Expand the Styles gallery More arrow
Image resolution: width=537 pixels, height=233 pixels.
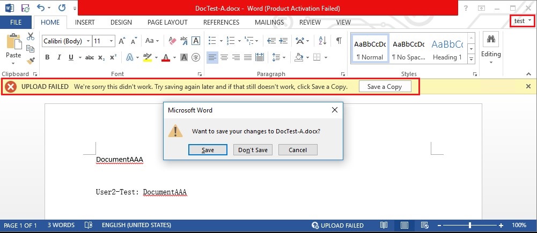point(472,59)
